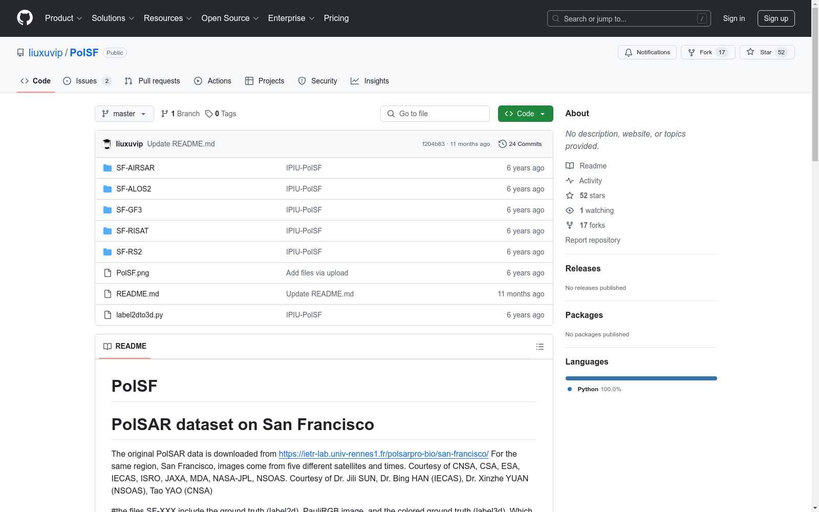Click the README.md file icon

[107, 294]
